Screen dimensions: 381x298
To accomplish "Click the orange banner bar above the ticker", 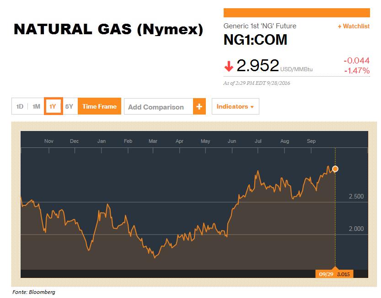I will [x=297, y=13].
